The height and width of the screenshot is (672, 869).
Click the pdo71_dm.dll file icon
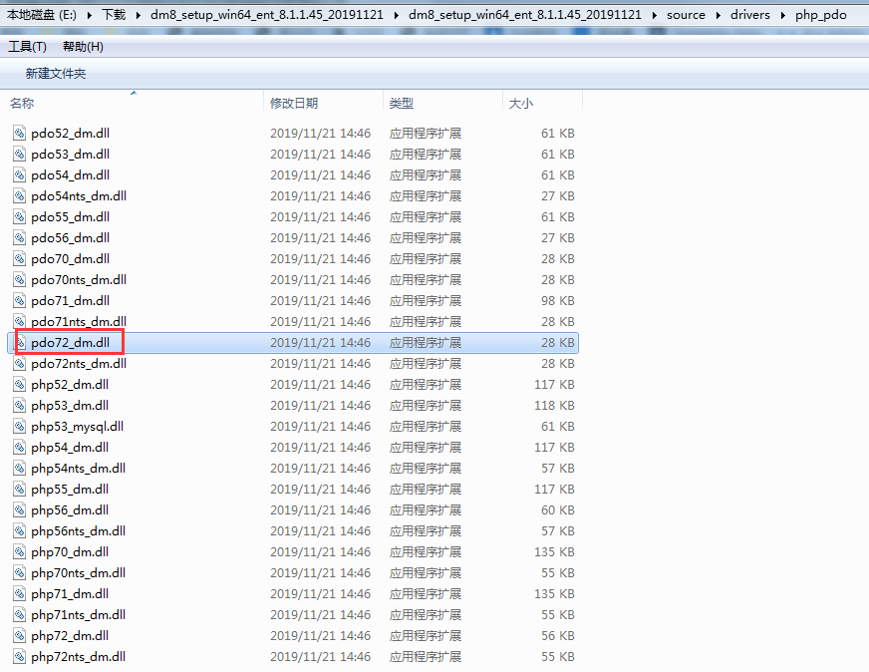19,300
